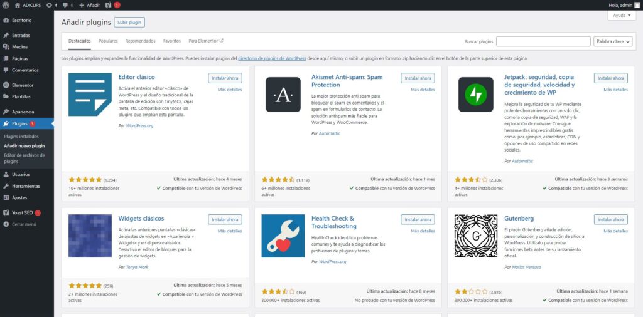Open Plugins instalados submenu
Screen dimensions: 643x317
coord(21,136)
